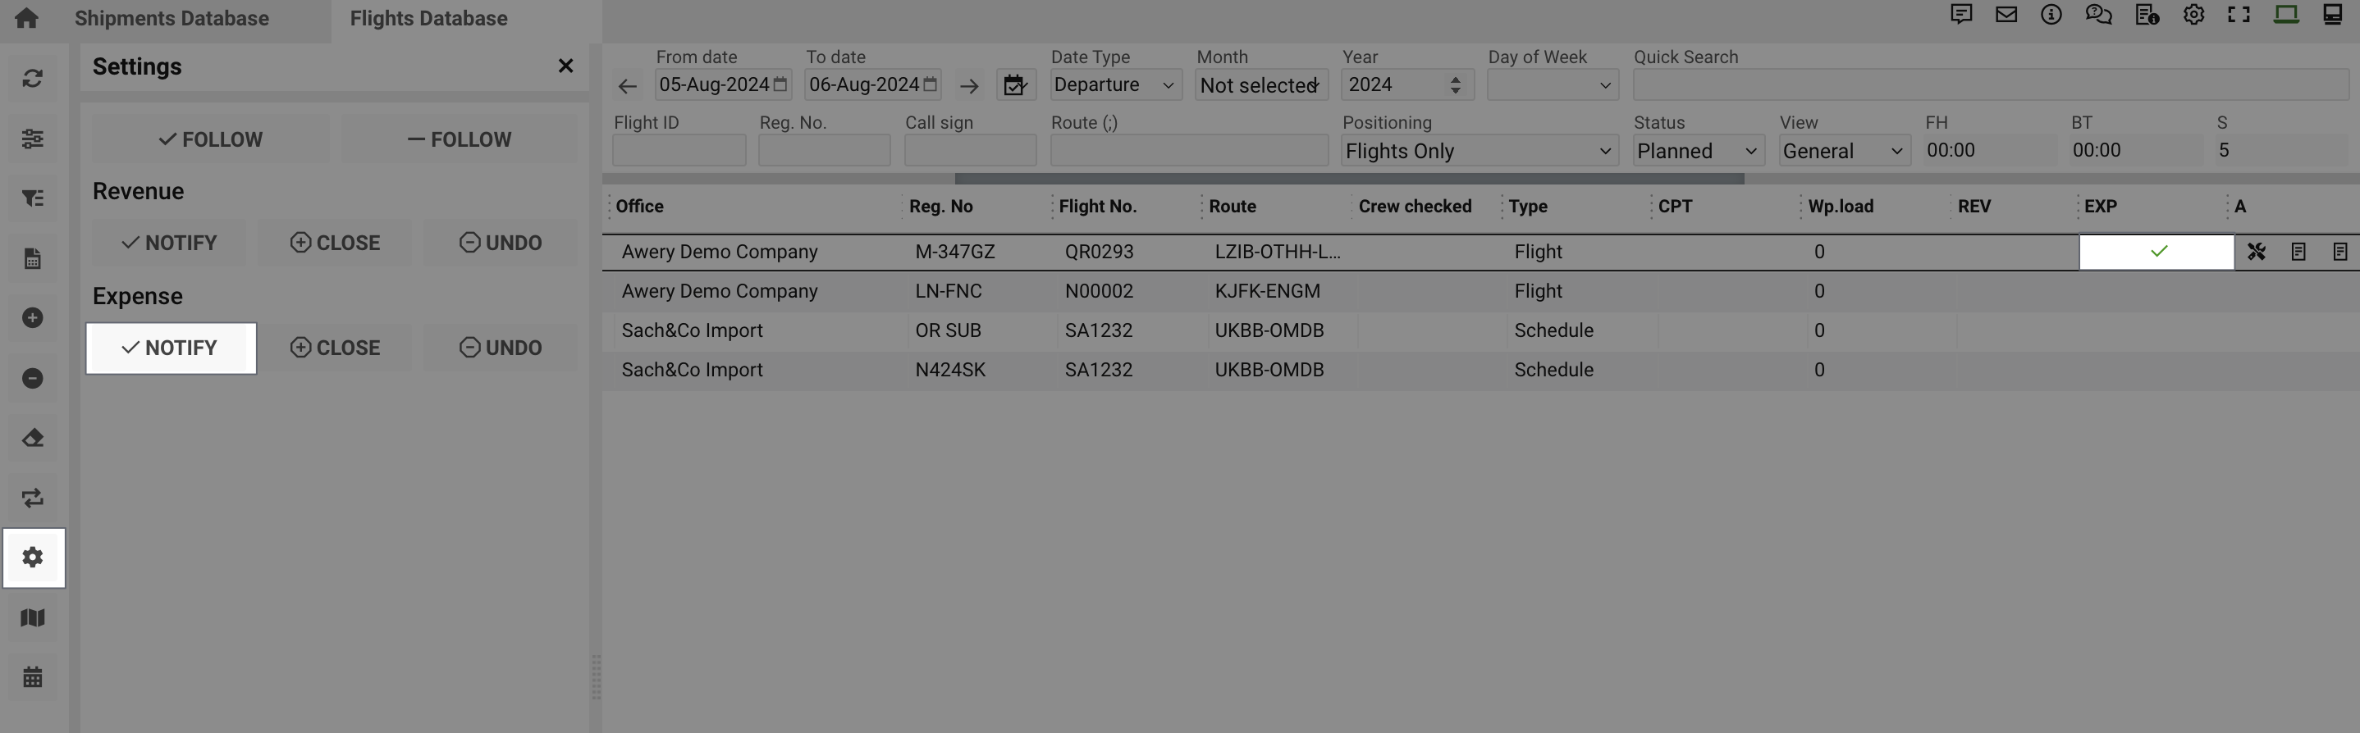
Task: Open the eraser tool in the sidebar
Action: tap(33, 439)
